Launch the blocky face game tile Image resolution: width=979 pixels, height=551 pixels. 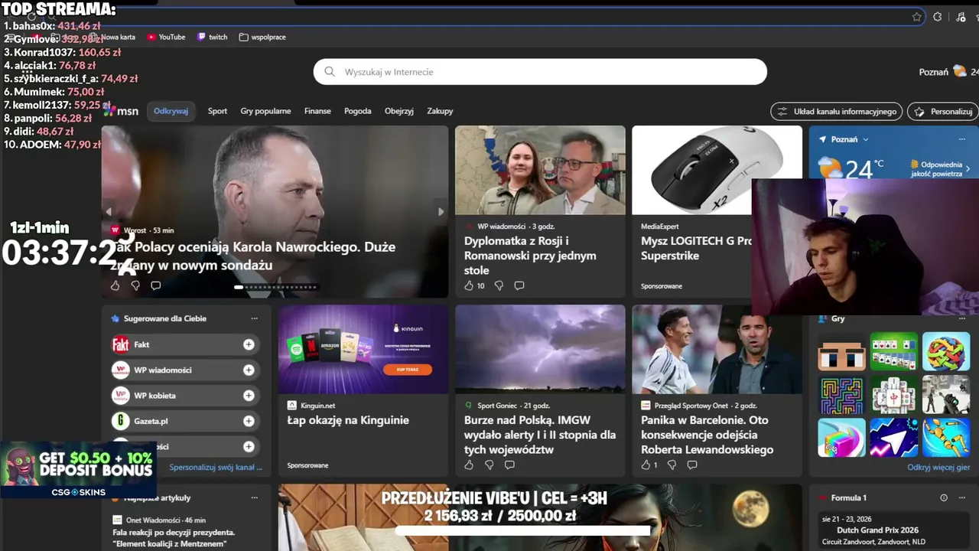click(841, 351)
